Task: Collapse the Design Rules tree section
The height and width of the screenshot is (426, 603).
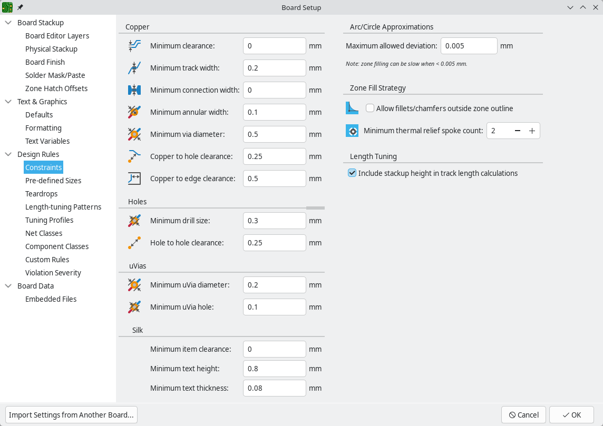Action: (x=8, y=154)
